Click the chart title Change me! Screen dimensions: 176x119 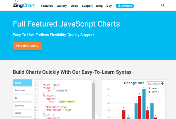134,83
